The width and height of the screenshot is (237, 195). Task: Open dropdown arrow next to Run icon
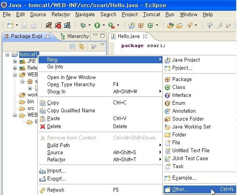104,25
